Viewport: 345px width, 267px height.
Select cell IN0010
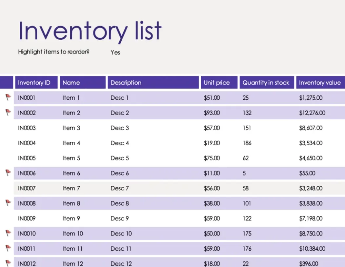coord(27,234)
